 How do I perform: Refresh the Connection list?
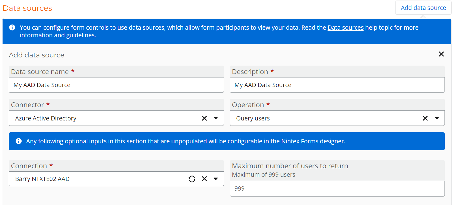point(192,179)
